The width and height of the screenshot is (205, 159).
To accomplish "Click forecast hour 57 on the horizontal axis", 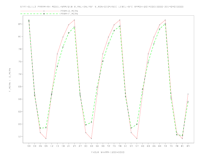I will 137,146.
